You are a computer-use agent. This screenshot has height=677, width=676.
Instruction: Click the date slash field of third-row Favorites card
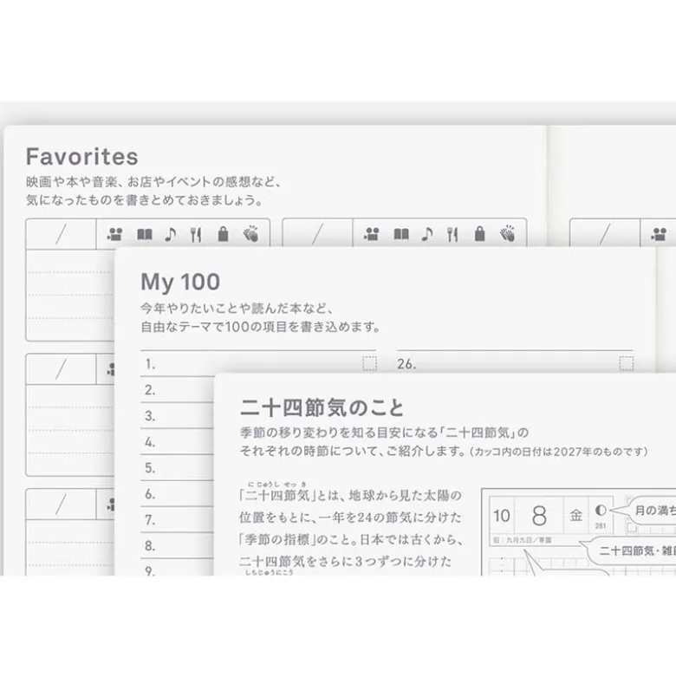point(61,504)
